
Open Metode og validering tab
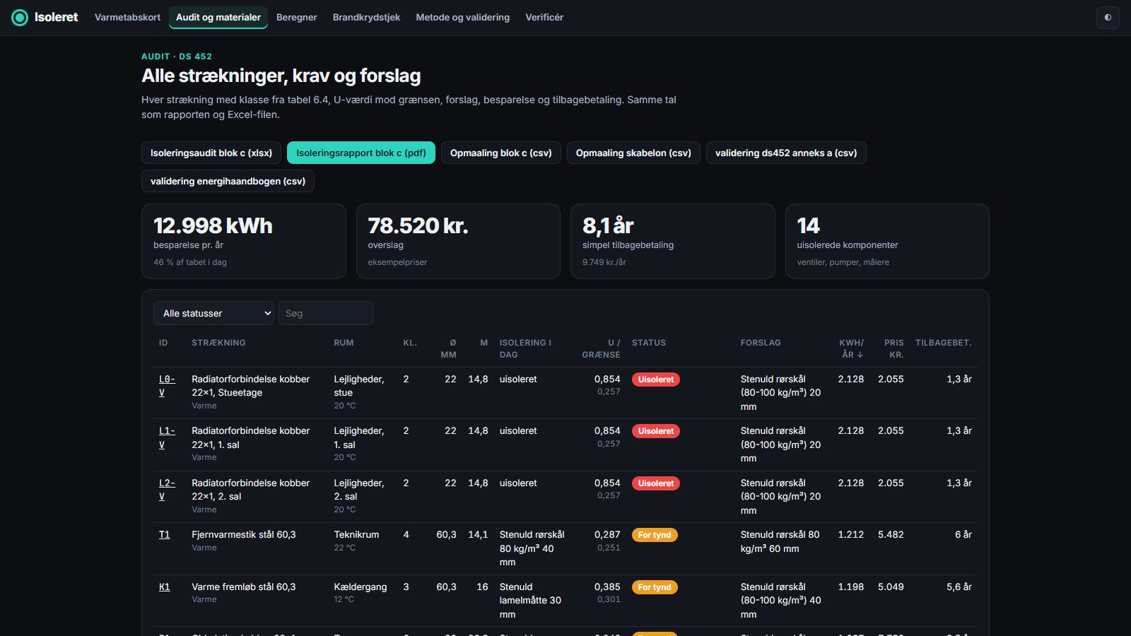463,17
